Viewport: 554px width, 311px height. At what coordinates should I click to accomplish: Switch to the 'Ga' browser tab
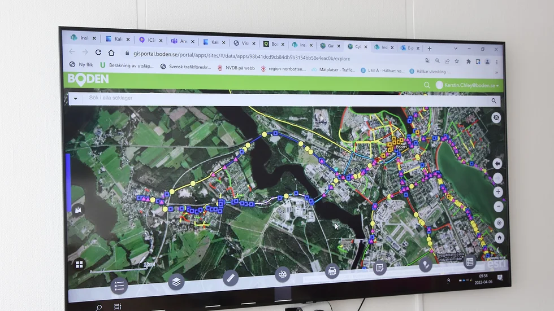[x=330, y=46]
